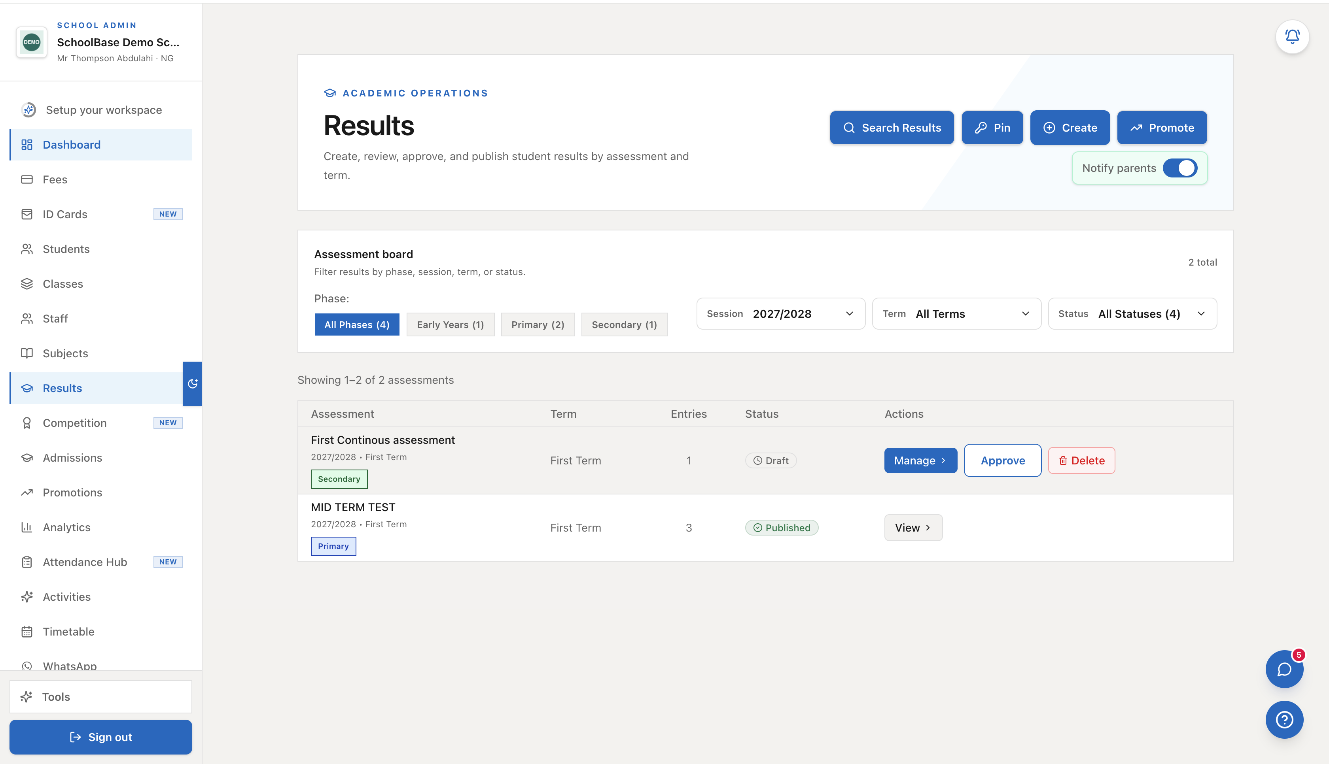Click the Attendance Hub clipboard icon

(x=27, y=562)
